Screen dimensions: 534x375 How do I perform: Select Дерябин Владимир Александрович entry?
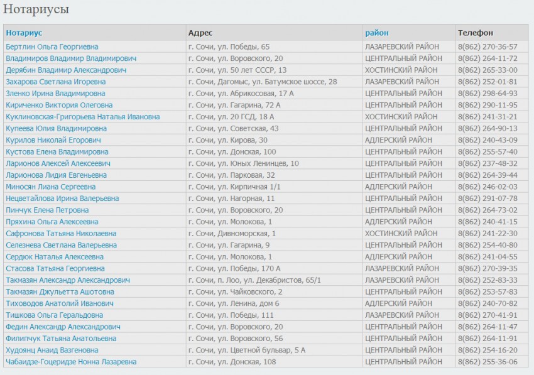(66, 70)
